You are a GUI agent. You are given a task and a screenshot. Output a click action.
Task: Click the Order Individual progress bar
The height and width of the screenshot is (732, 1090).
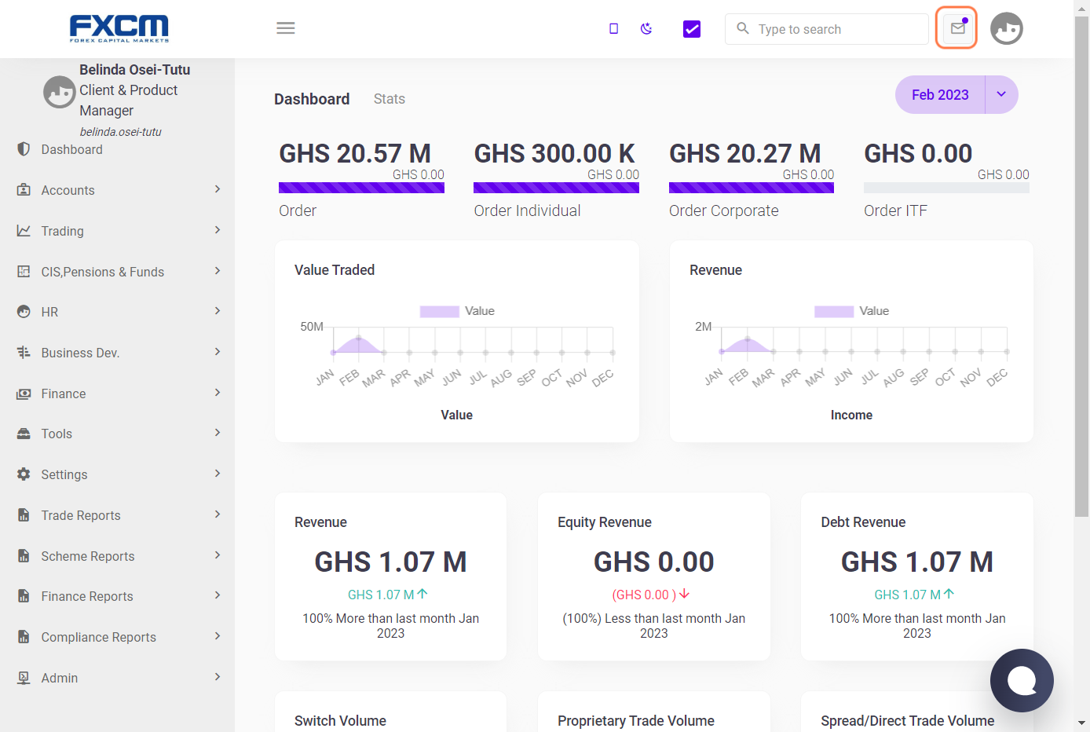click(556, 188)
